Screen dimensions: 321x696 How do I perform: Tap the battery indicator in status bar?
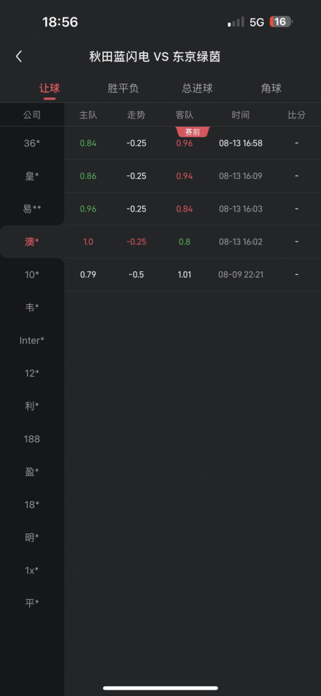click(x=281, y=22)
